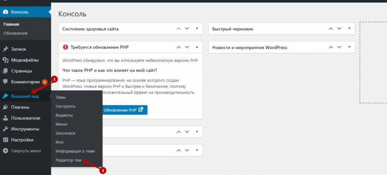Viewport: 387px width, 175px height.
Task: Open the Обновления link in sidebar
Action: (x=16, y=33)
